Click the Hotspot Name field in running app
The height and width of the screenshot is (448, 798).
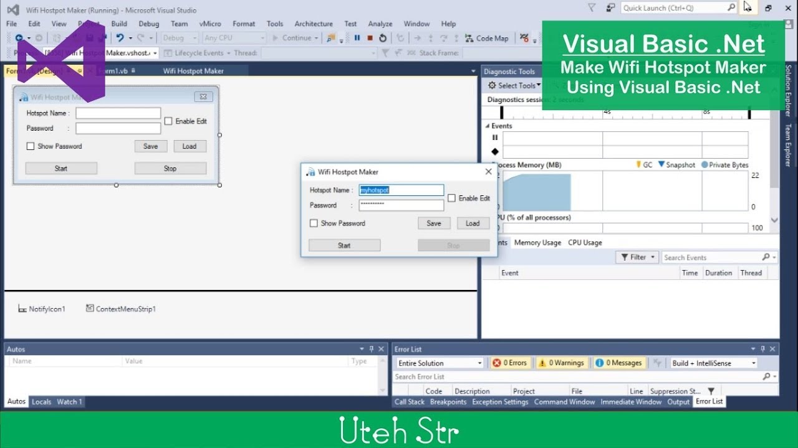tap(401, 190)
